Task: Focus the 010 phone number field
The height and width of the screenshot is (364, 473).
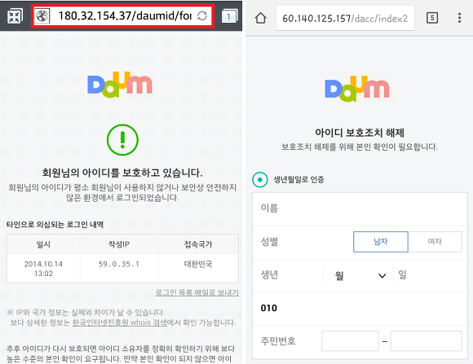Action: 360,309
